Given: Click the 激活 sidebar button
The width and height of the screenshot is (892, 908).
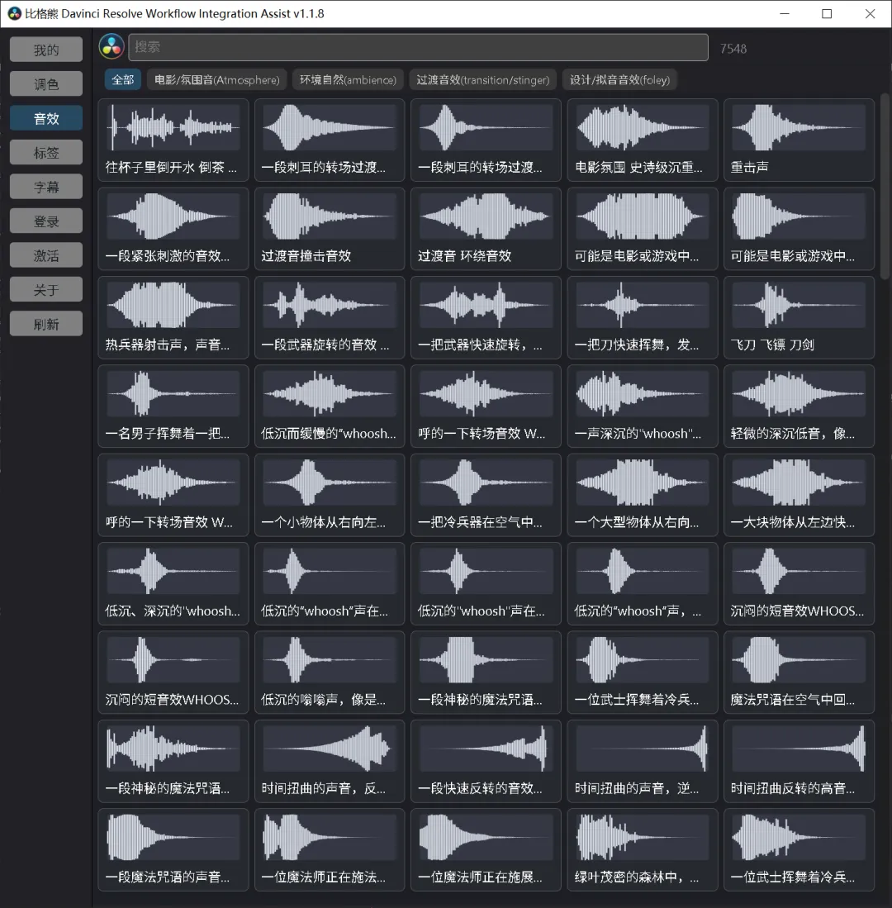Looking at the screenshot, I should pos(46,254).
